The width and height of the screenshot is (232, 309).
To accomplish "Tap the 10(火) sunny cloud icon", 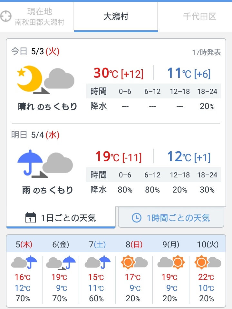I will click(x=208, y=262).
